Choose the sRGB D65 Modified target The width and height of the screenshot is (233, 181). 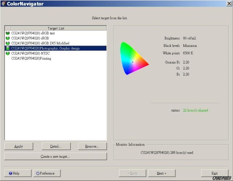pyautogui.click(x=56, y=43)
